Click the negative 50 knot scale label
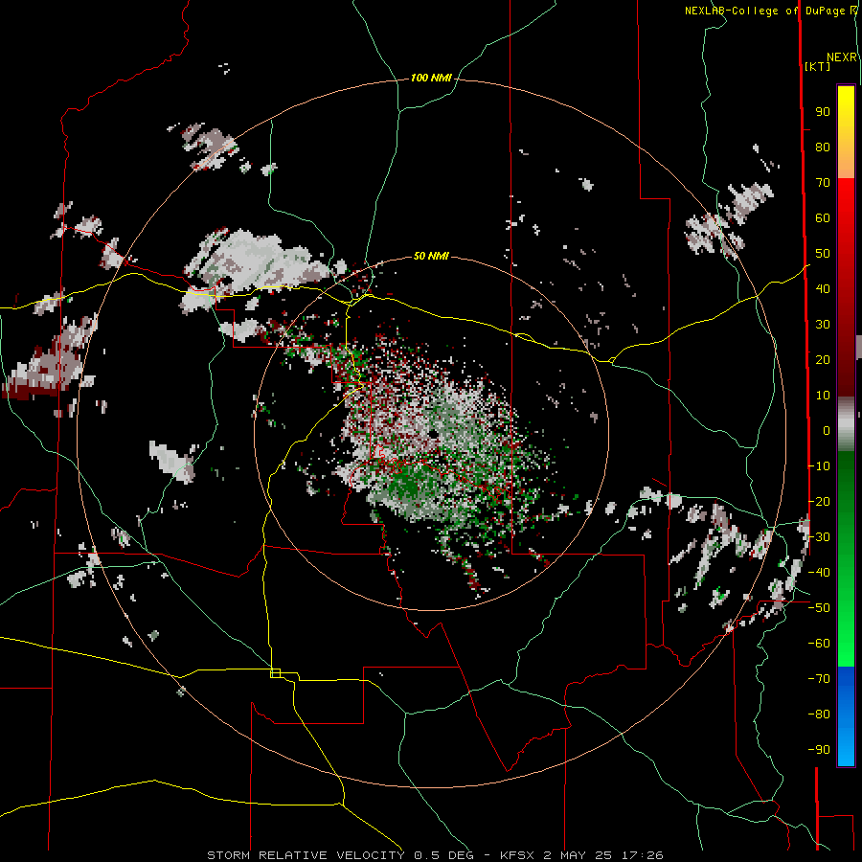This screenshot has width=862, height=862. tap(819, 608)
